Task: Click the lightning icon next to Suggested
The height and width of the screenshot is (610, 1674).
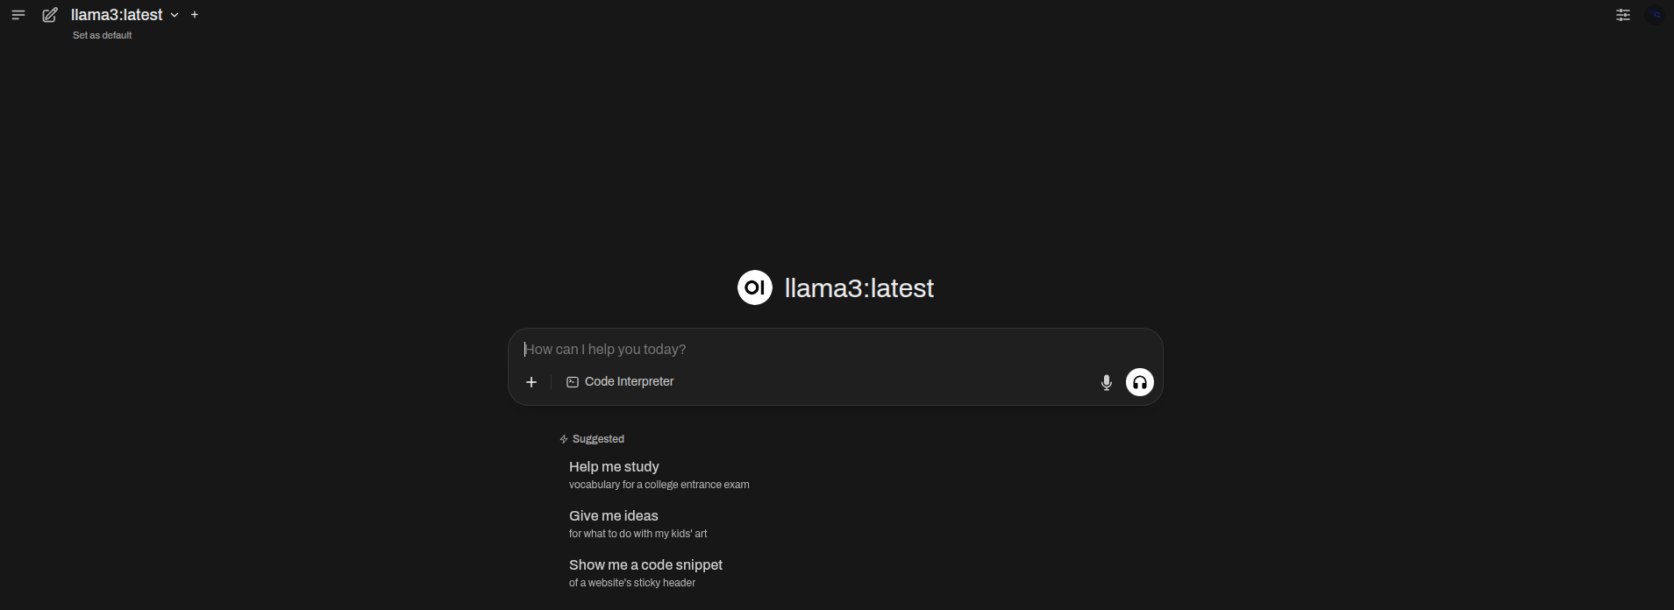Action: click(564, 439)
